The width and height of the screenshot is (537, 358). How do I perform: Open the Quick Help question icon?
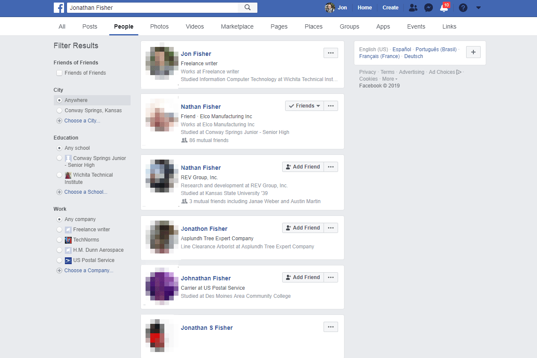point(464,8)
